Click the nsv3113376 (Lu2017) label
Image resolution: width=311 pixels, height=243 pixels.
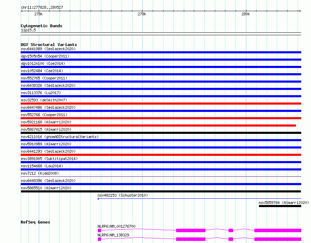[41, 93]
